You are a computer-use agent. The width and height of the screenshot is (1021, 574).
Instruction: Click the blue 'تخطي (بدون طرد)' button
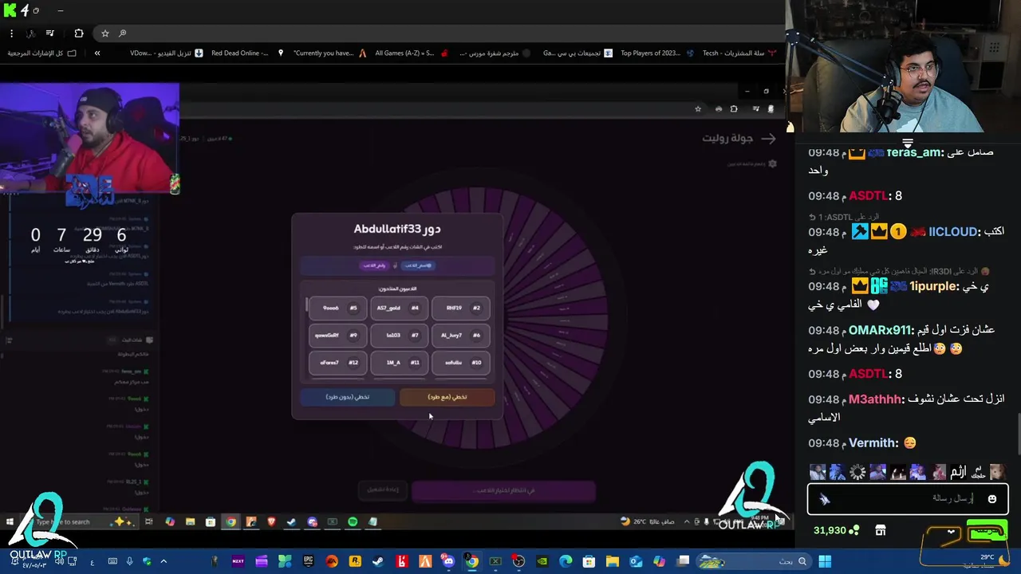coord(348,397)
